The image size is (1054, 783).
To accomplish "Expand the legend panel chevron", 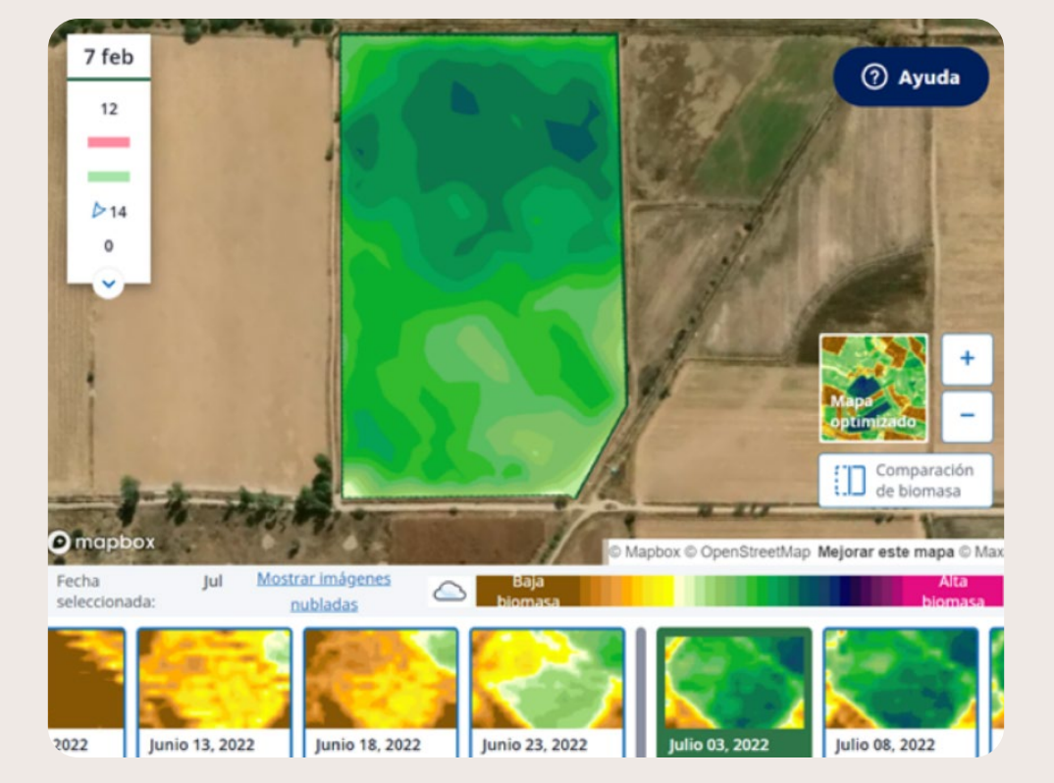I will point(109,284).
